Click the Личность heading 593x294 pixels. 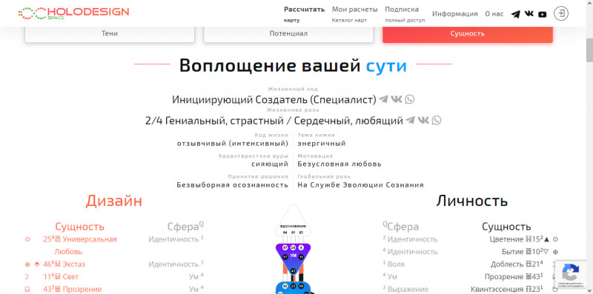click(472, 201)
